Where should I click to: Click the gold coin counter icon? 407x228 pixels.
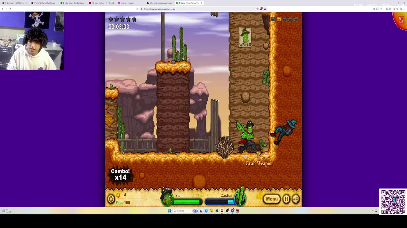tap(118, 195)
